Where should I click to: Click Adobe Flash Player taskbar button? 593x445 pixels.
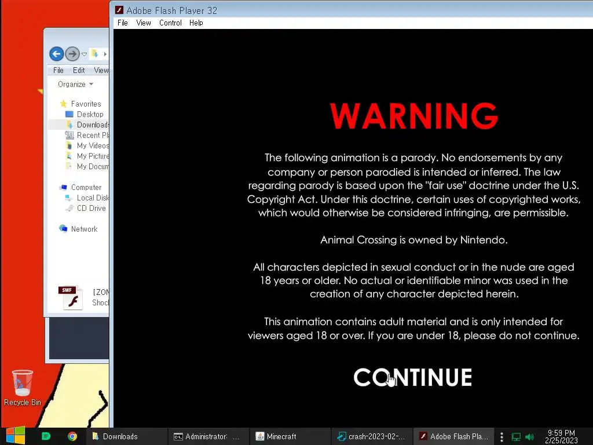[453, 436]
